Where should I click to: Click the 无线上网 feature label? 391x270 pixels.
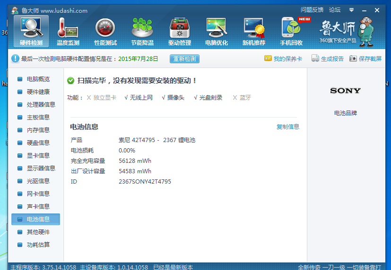pos(141,98)
